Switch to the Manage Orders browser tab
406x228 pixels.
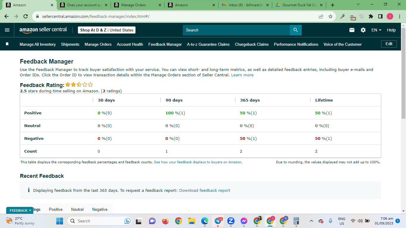pos(138,5)
